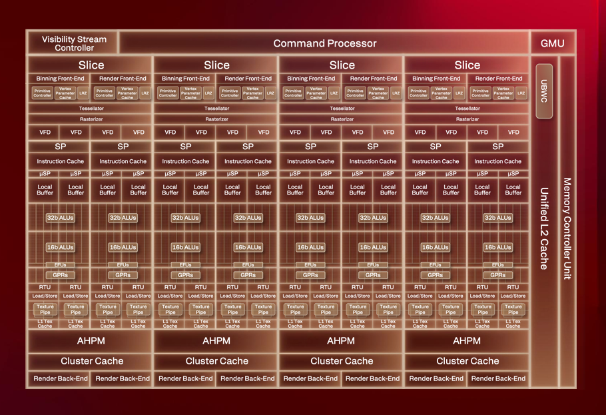
Task: Click the Visibility Stream Controller block
Action: tap(74, 44)
